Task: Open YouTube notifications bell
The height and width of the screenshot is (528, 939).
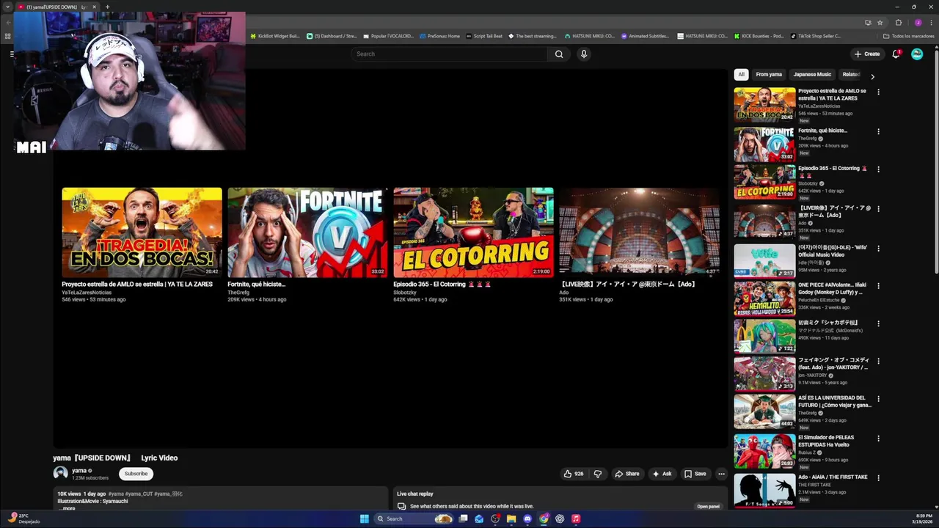Action: 896,54
